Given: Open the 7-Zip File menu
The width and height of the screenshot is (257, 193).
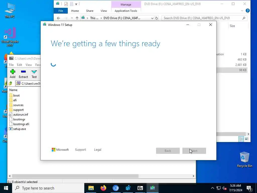Looking at the screenshot, I should (x=11, y=65).
